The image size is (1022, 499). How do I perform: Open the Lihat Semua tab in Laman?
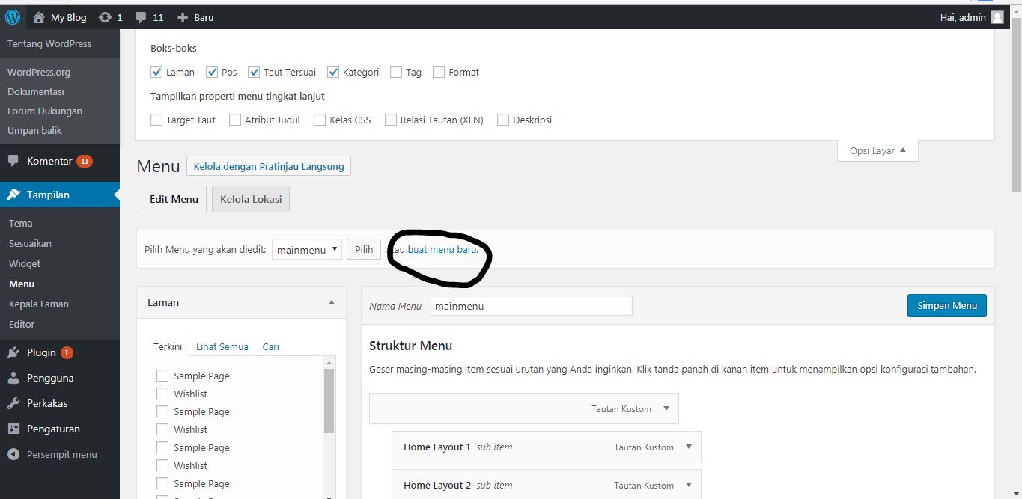222,346
